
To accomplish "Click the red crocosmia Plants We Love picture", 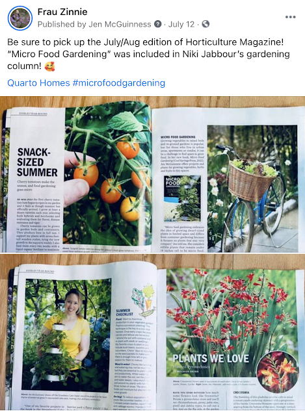I will pyautogui.click(x=231, y=322).
